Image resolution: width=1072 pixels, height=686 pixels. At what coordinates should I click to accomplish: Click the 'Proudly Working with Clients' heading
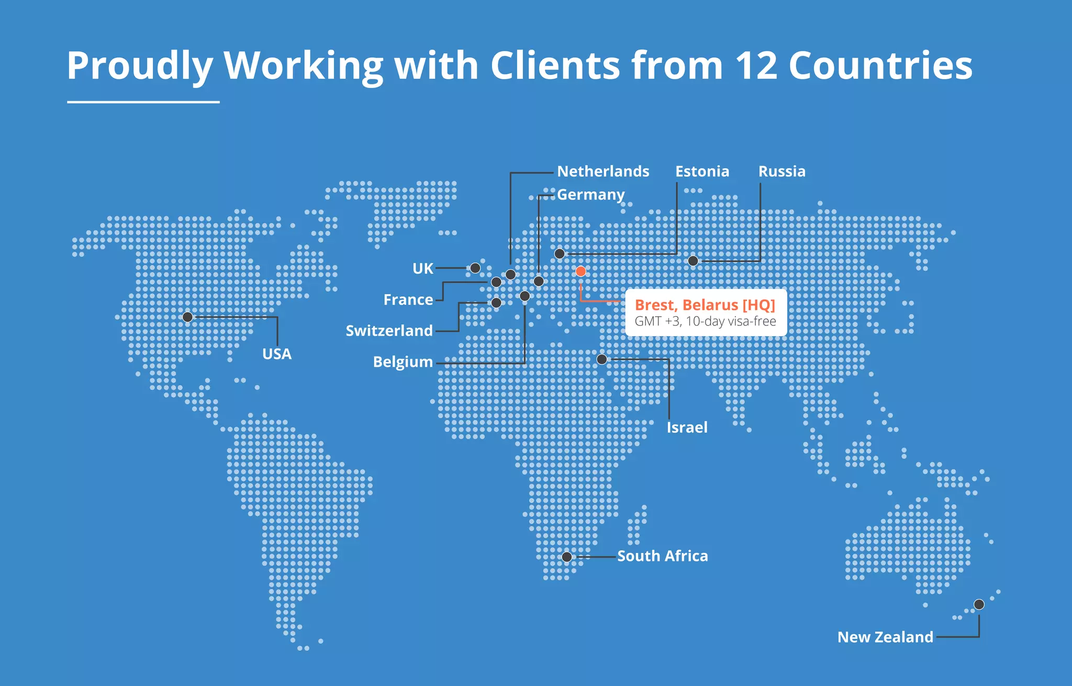[x=520, y=65]
